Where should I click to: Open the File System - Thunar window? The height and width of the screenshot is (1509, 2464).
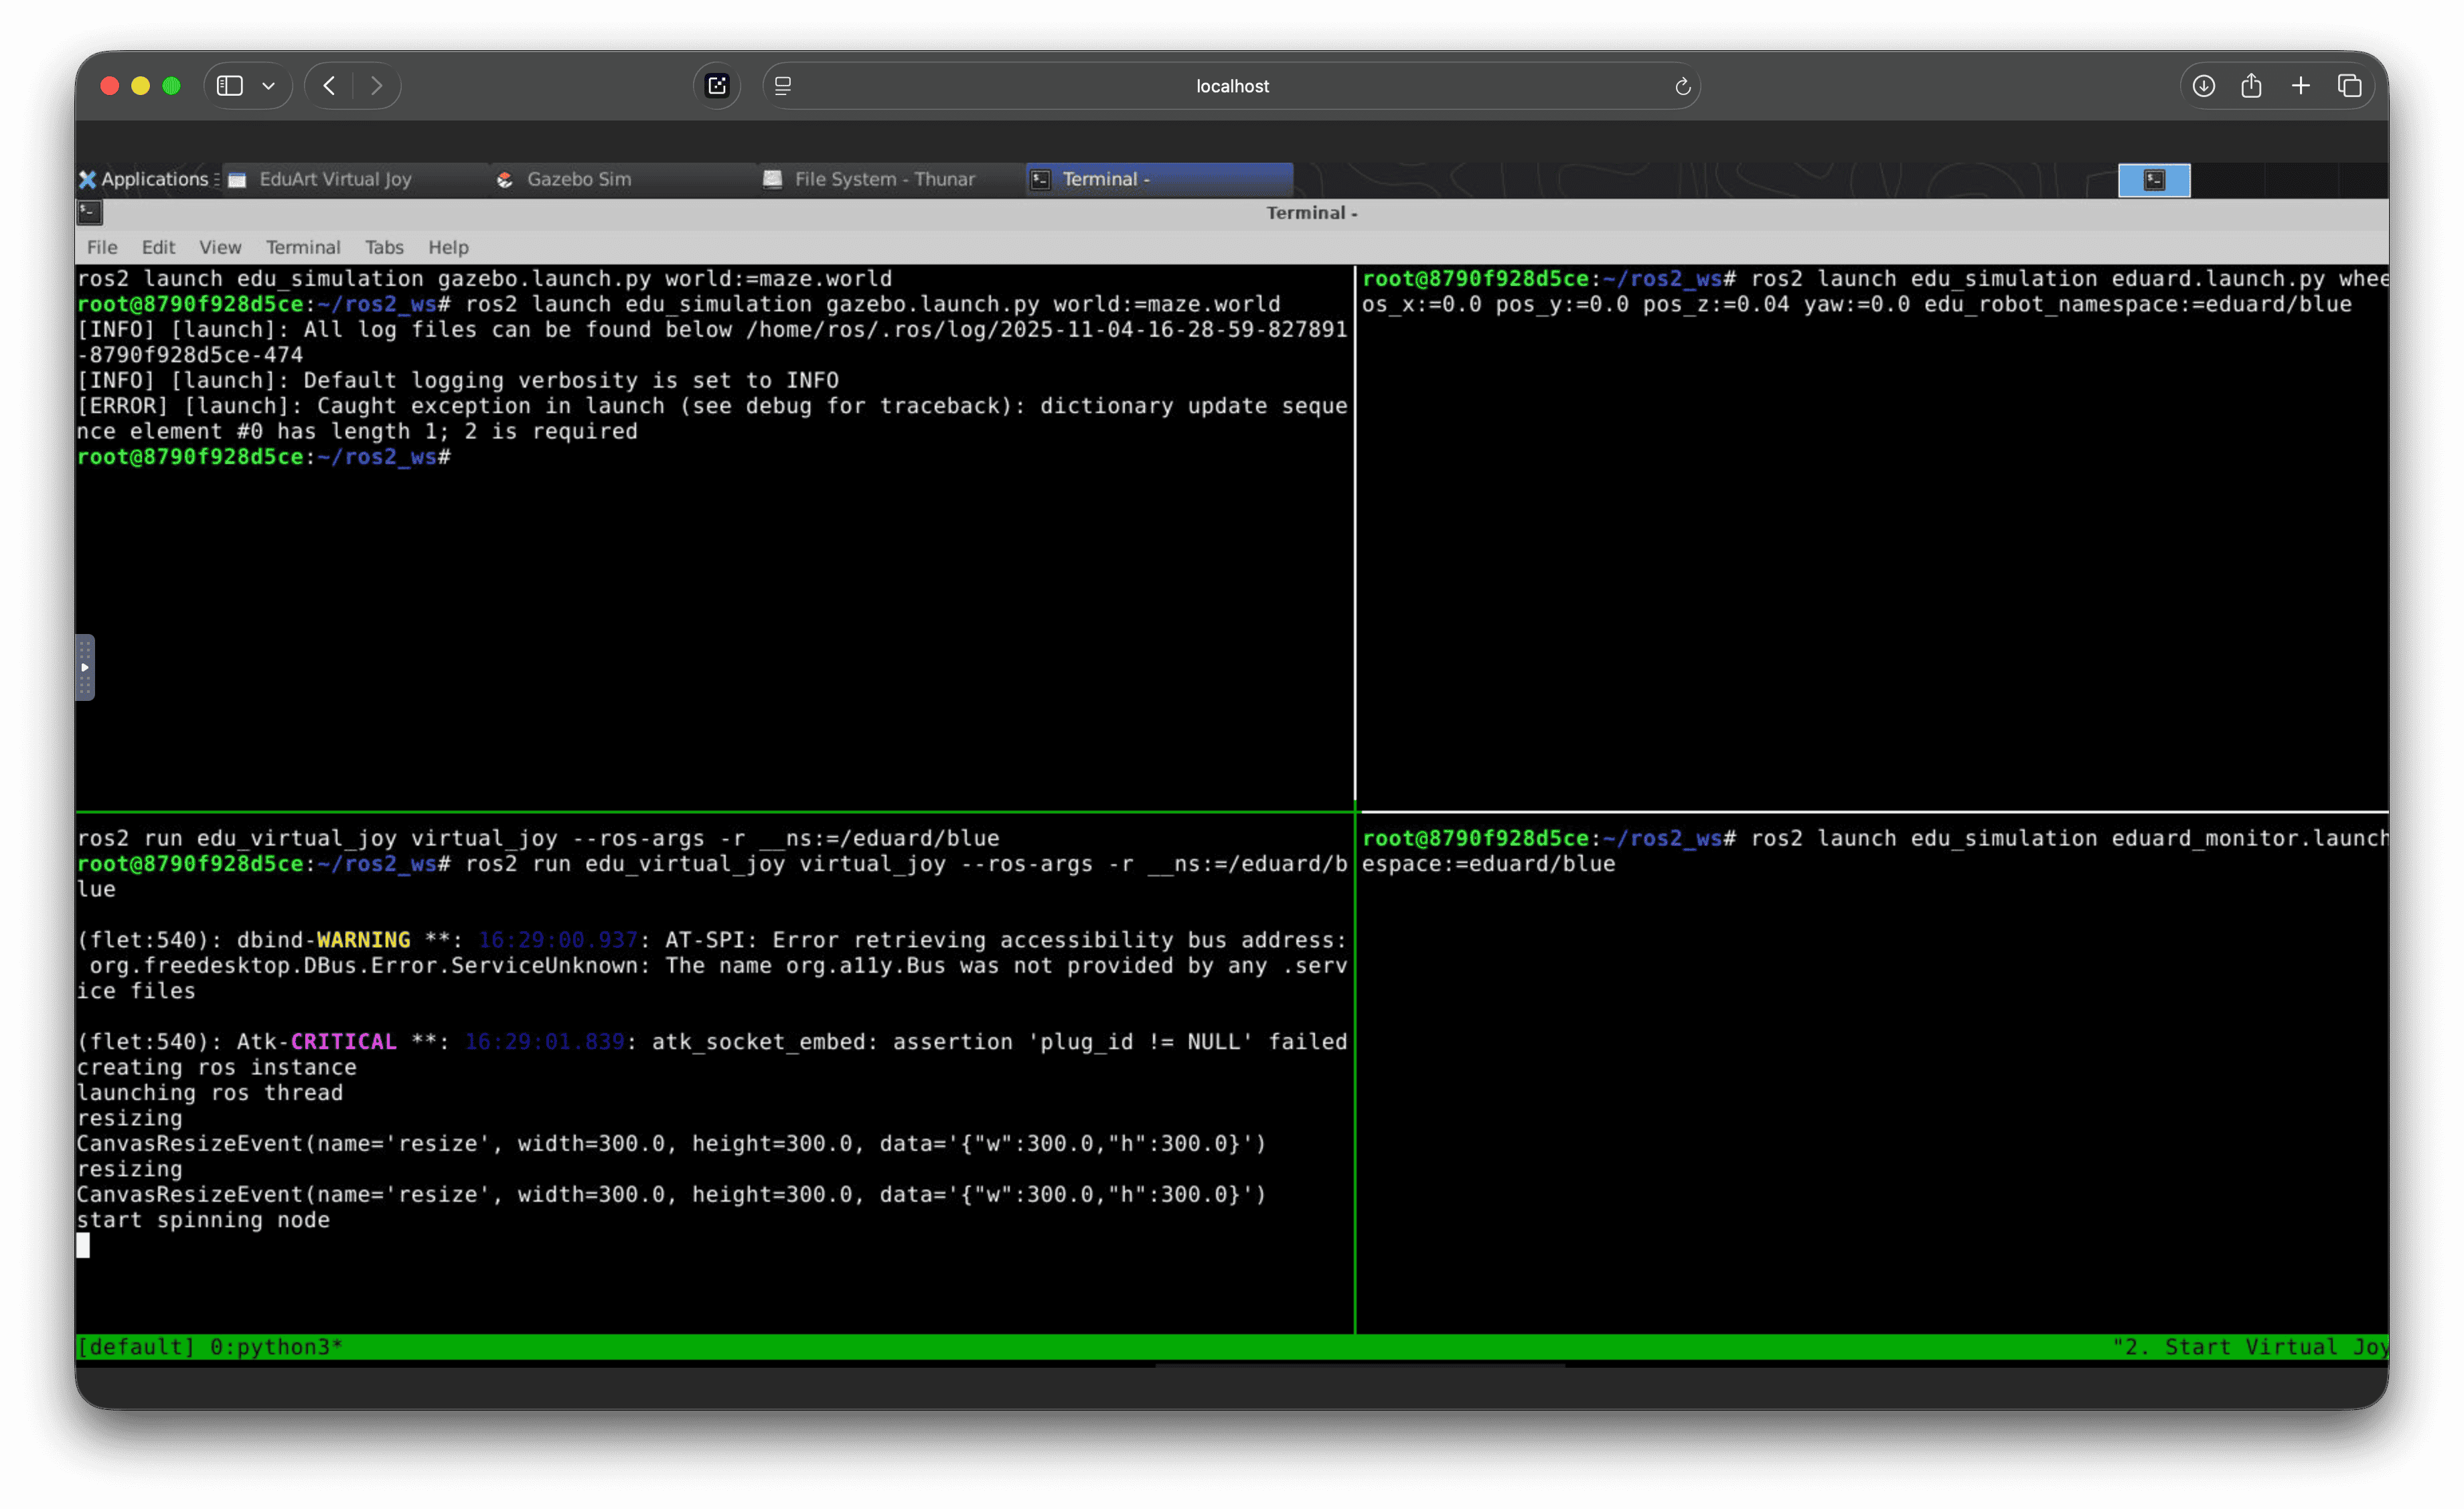[884, 180]
